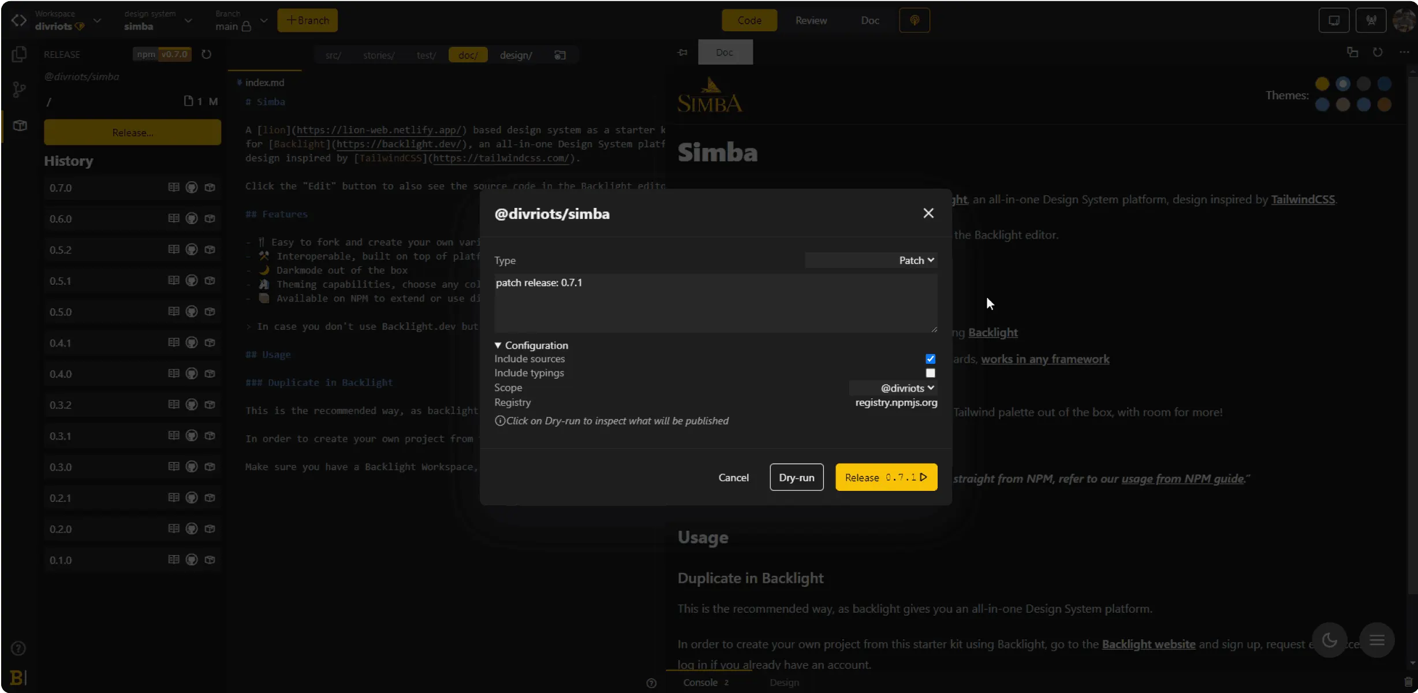Open the package icon for version 0.5.2
The image size is (1418, 693).
tap(210, 250)
